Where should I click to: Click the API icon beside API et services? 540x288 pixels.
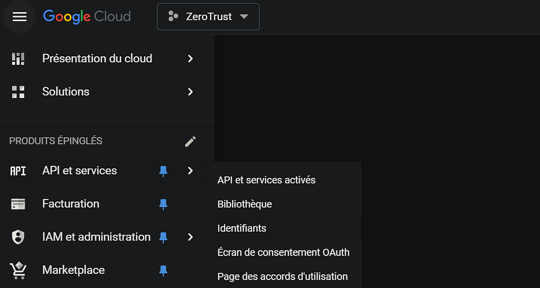18,171
